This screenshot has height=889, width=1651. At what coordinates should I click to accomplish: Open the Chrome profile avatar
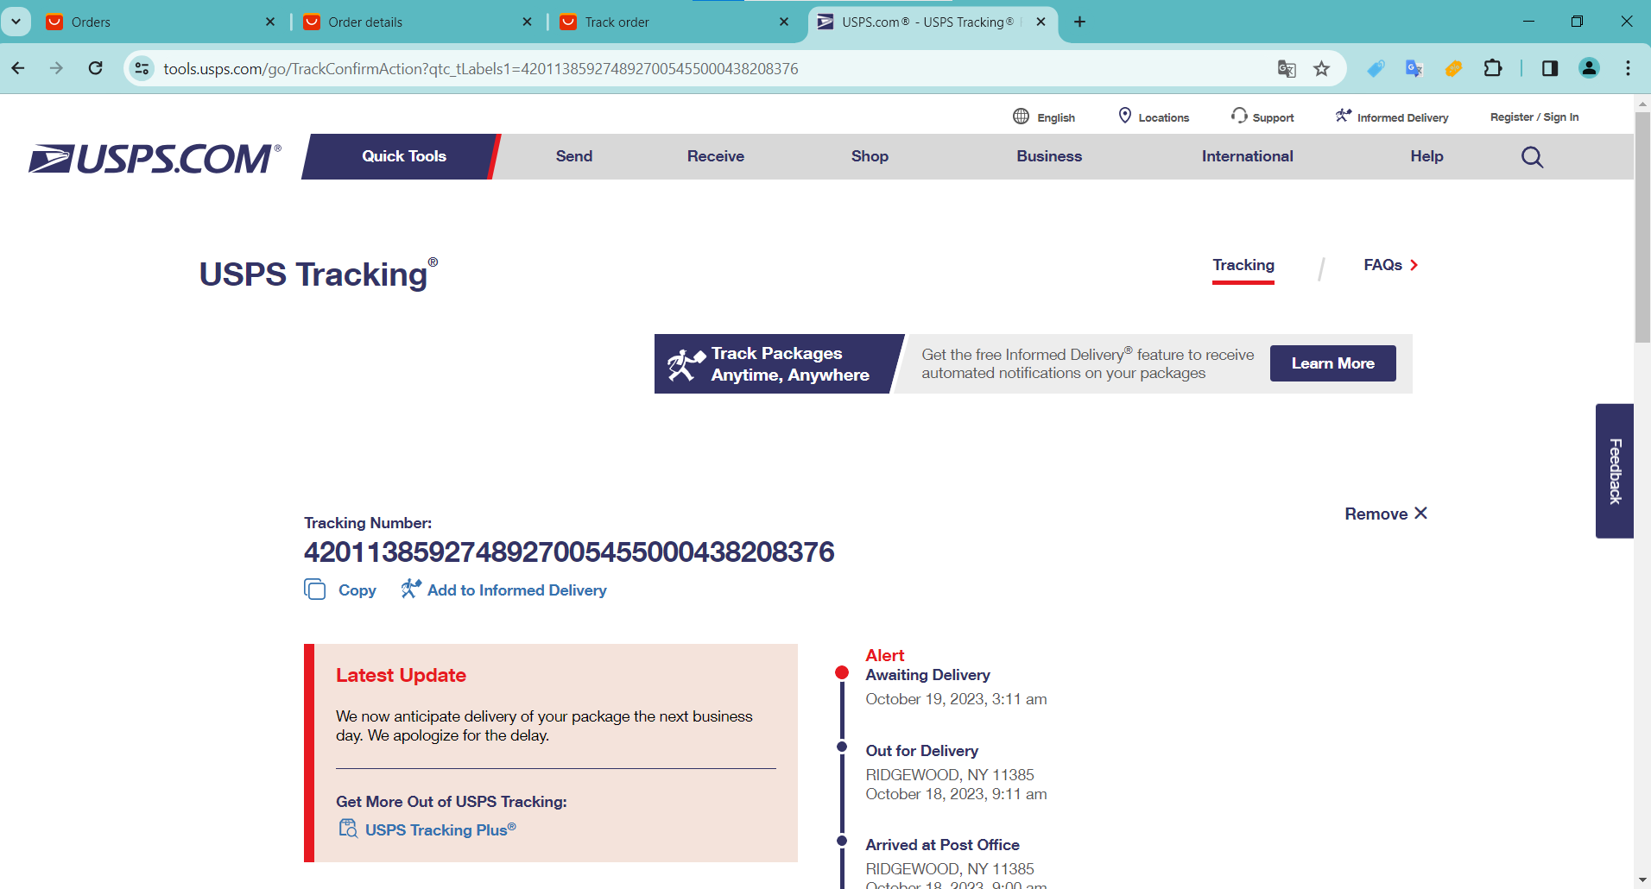point(1589,68)
